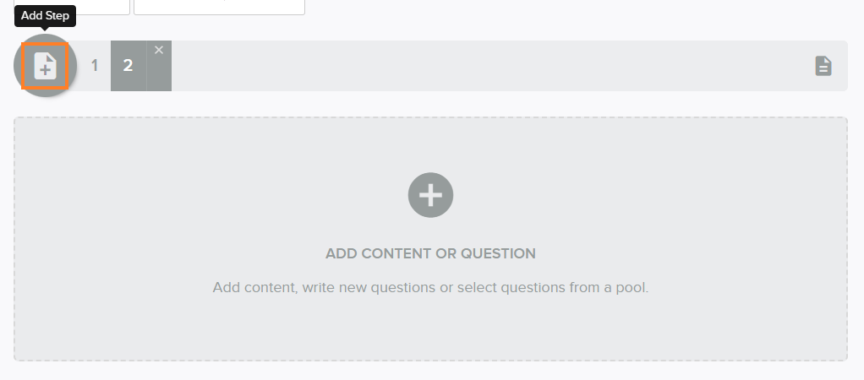Click the black Add Step tooltip label
The height and width of the screenshot is (380, 864).
point(45,15)
